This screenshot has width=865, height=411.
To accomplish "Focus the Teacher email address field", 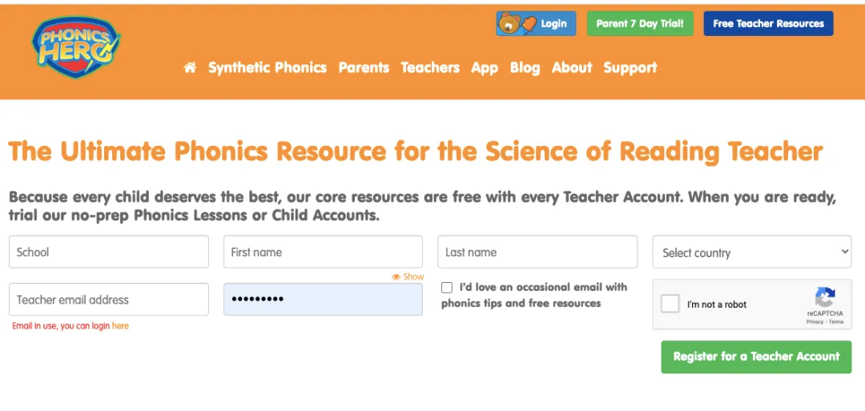I will (x=109, y=300).
